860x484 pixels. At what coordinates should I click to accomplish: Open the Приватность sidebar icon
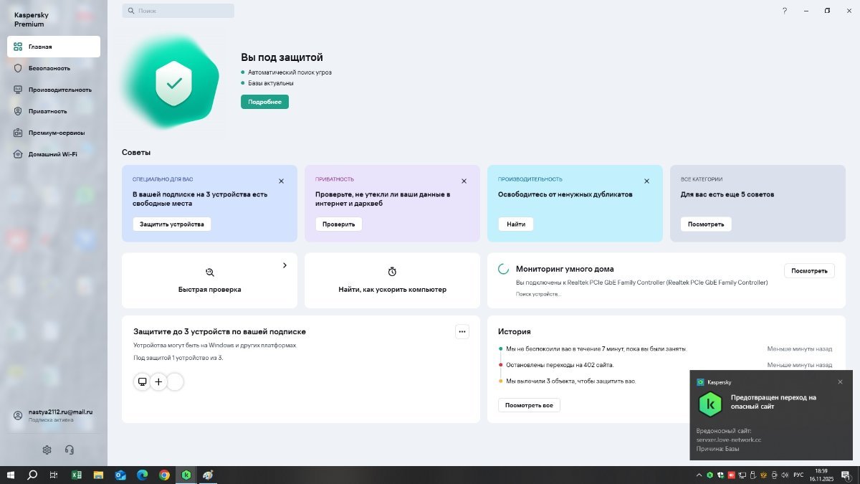(18, 111)
